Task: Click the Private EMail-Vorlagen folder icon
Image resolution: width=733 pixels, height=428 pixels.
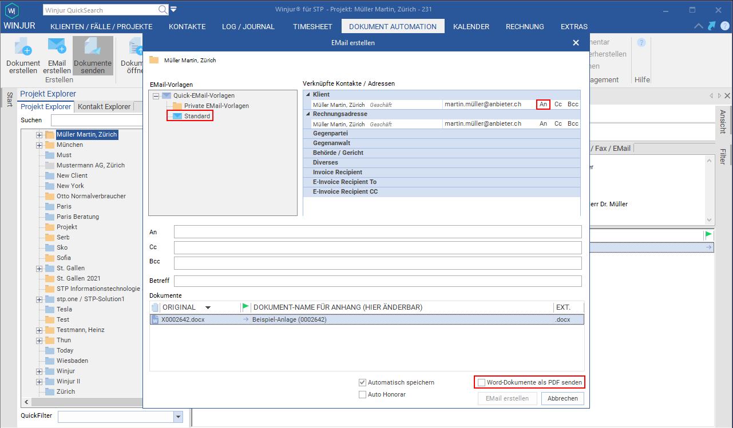Action: tap(177, 106)
